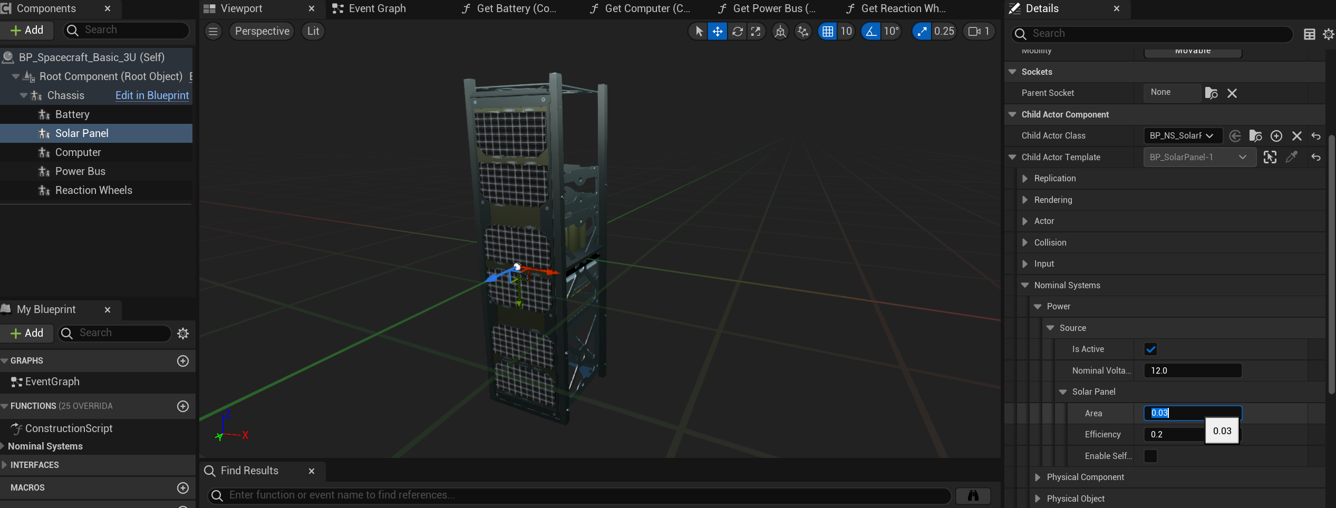Select the translate (move) gizmo tool
This screenshot has width=1336, height=508.
(718, 32)
